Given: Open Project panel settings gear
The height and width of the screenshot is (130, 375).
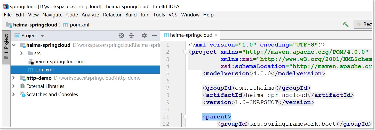Looking at the screenshot, I should pyautogui.click(x=144, y=35).
